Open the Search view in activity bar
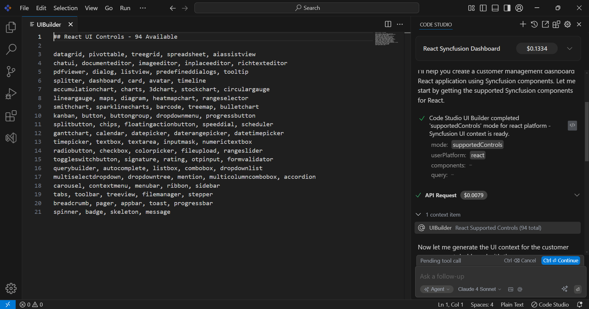The height and width of the screenshot is (309, 589). tap(11, 49)
